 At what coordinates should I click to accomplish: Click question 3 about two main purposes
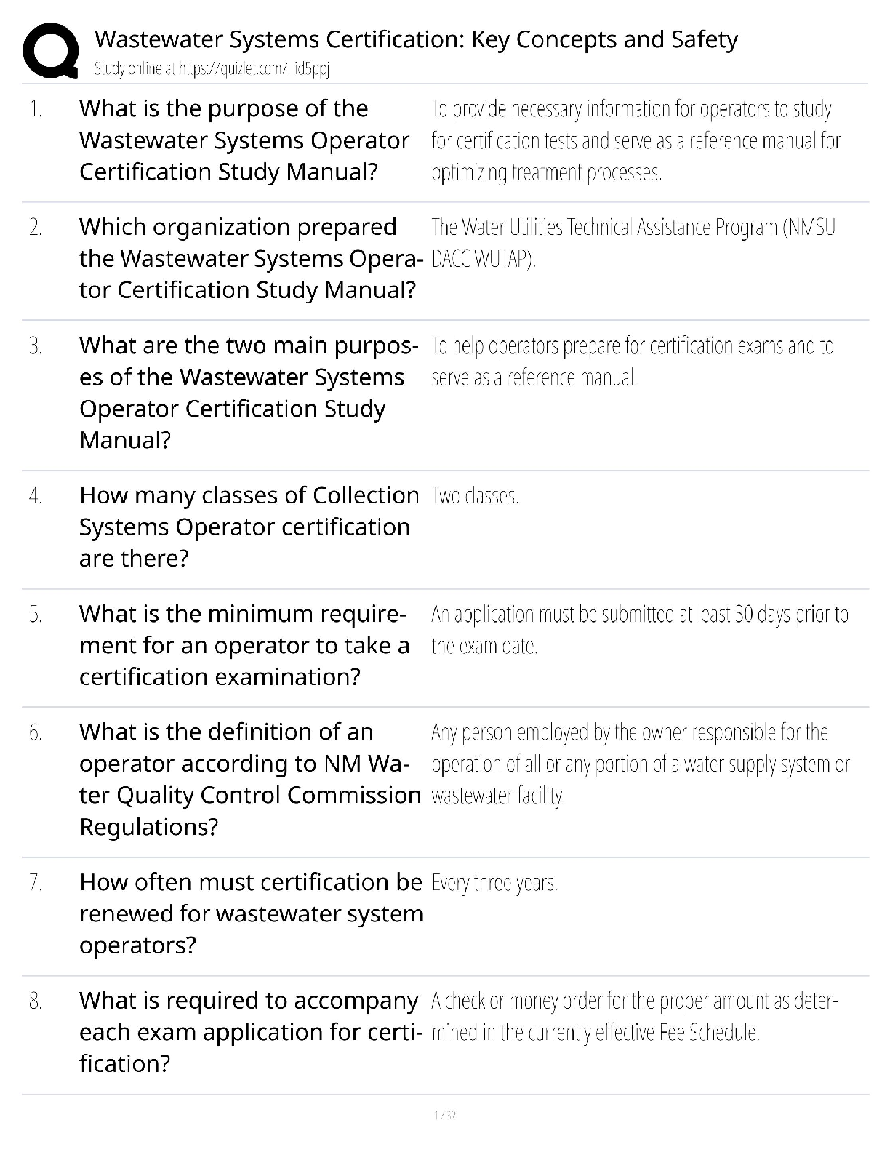(249, 393)
